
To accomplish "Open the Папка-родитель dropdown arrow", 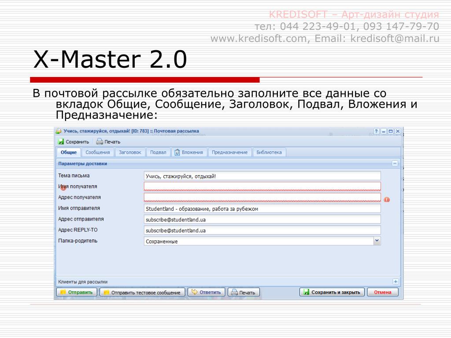I will click(x=377, y=241).
